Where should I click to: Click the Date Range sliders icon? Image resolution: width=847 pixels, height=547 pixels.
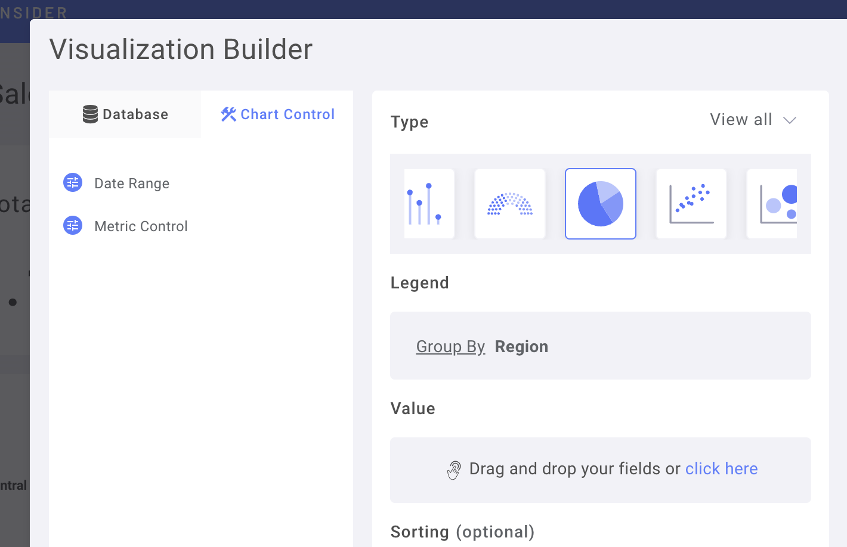[72, 183]
